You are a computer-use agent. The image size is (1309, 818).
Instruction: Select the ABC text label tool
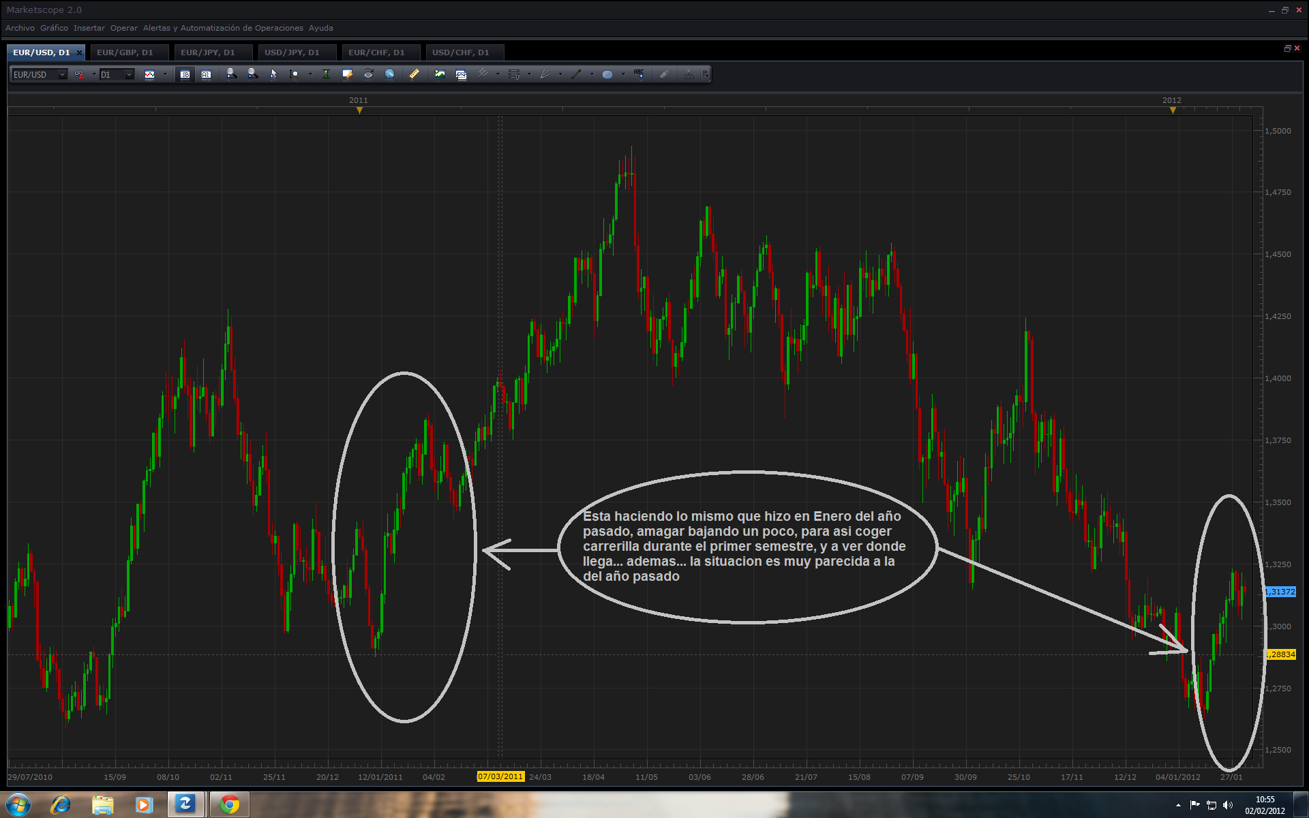coord(639,74)
